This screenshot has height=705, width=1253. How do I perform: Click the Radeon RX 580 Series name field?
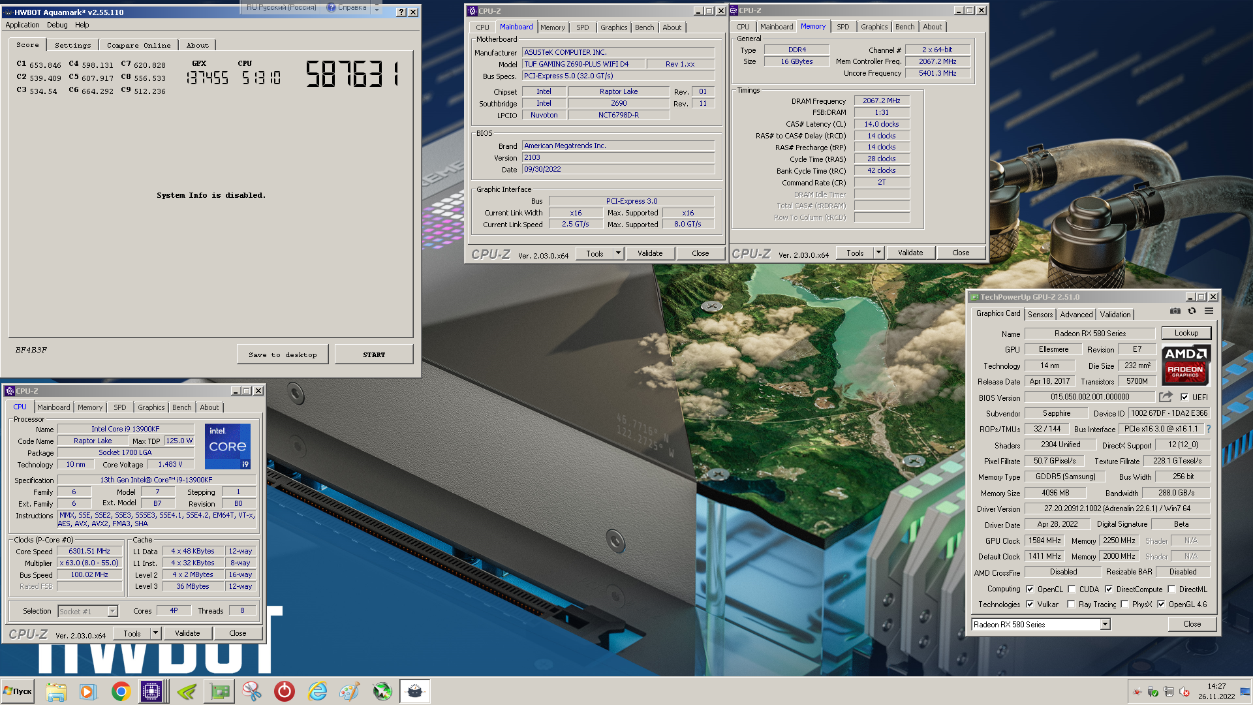(x=1090, y=333)
